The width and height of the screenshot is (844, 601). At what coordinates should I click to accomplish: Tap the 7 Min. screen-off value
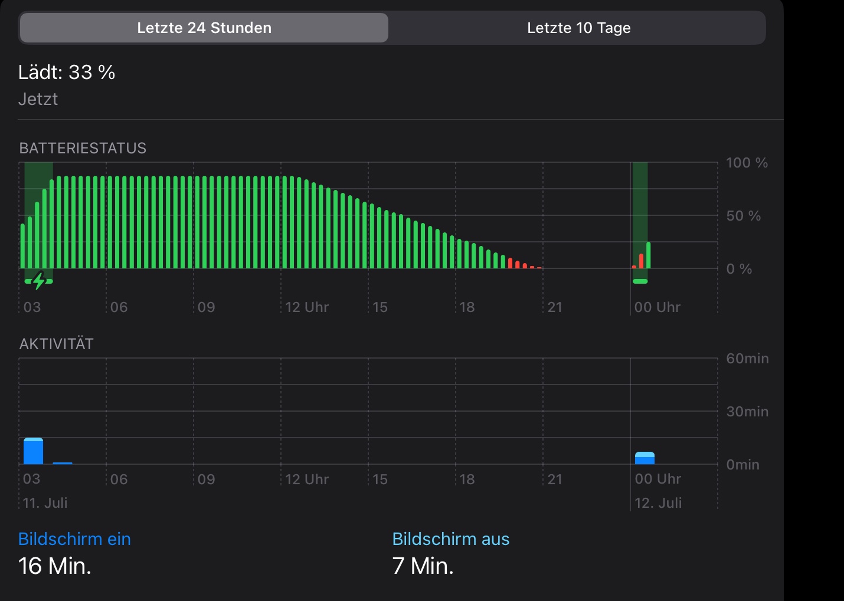(x=423, y=566)
